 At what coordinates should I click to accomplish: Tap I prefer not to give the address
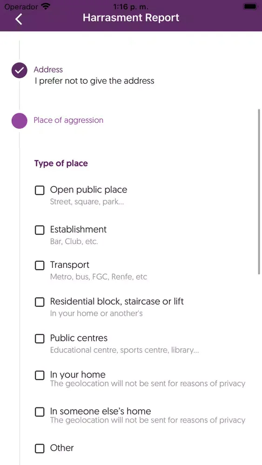[94, 80]
